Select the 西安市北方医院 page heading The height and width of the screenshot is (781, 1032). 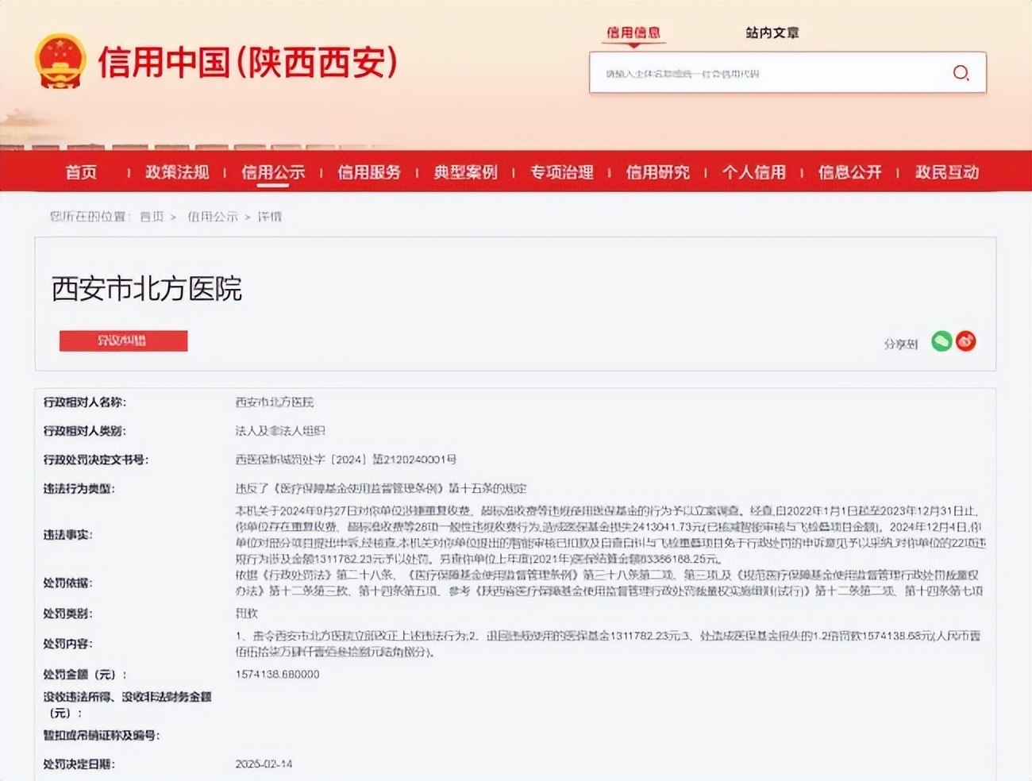(x=147, y=288)
